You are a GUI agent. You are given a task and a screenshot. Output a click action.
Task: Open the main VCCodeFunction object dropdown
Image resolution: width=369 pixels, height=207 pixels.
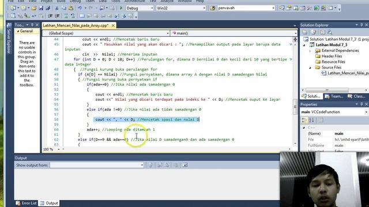pyautogui.click(x=367, y=112)
